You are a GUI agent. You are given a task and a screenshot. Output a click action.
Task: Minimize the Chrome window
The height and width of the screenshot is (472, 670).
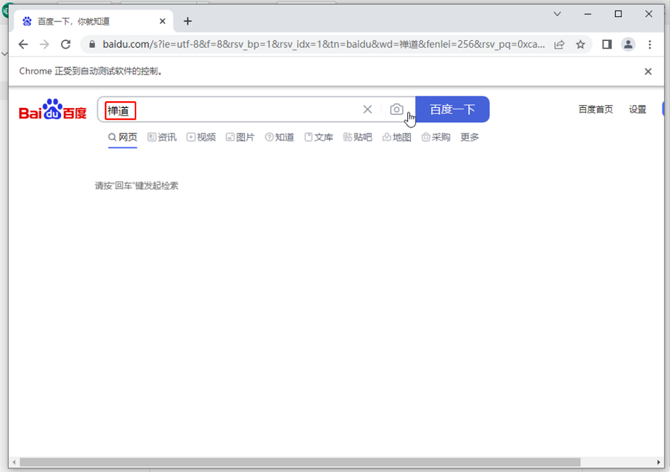[588, 14]
